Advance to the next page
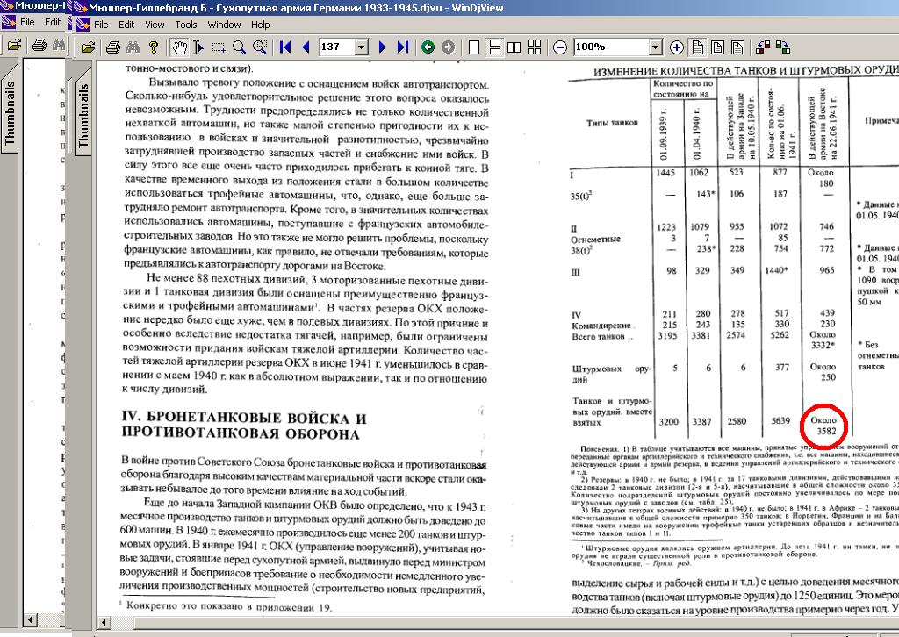This screenshot has height=637, width=899. click(x=382, y=47)
